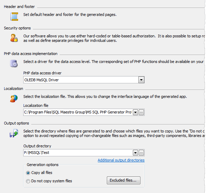The image size is (206, 193).
Task: Expand the Output directory dropdown arrow
Action: [x=135, y=153]
